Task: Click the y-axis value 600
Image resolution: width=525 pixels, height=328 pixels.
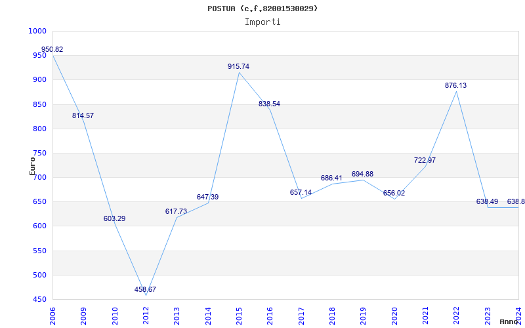Action: (39, 226)
